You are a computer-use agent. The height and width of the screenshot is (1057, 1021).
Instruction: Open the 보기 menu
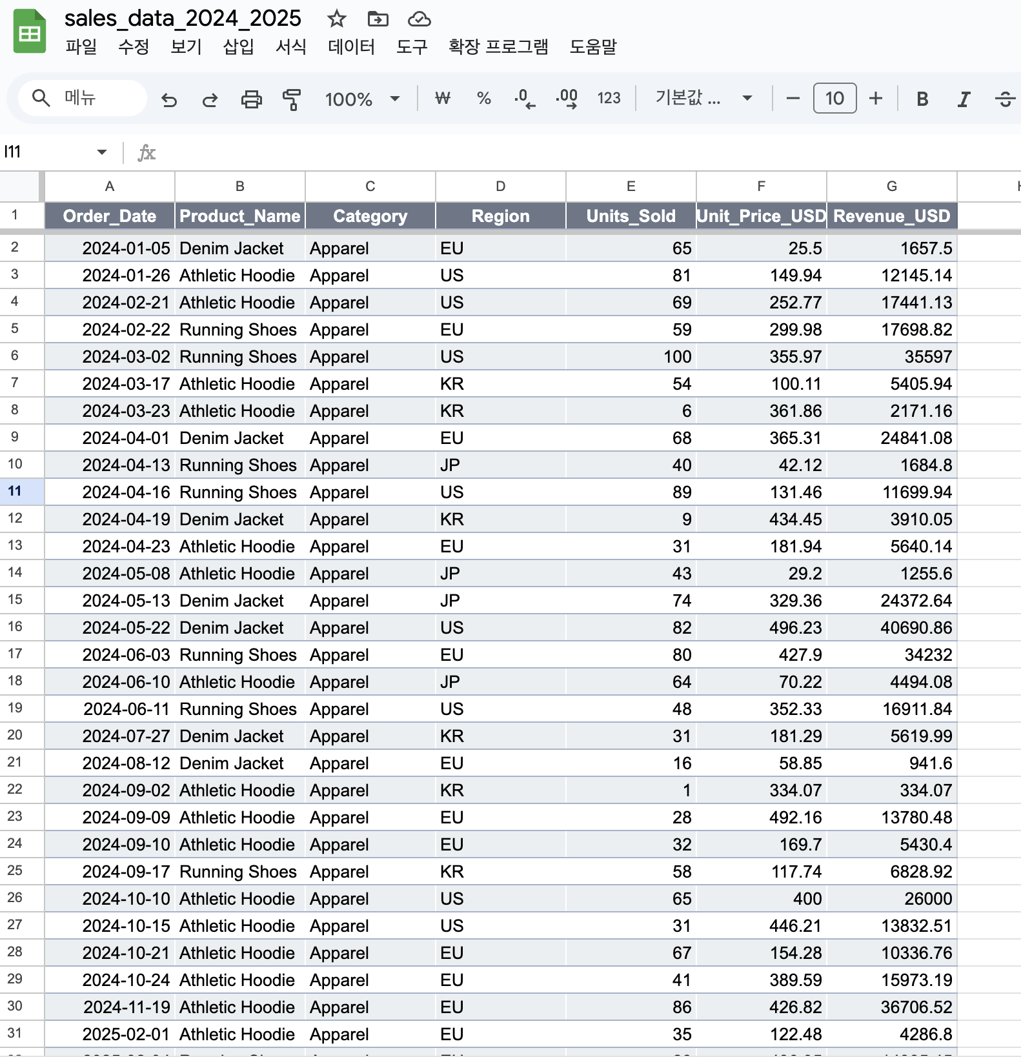tap(186, 46)
